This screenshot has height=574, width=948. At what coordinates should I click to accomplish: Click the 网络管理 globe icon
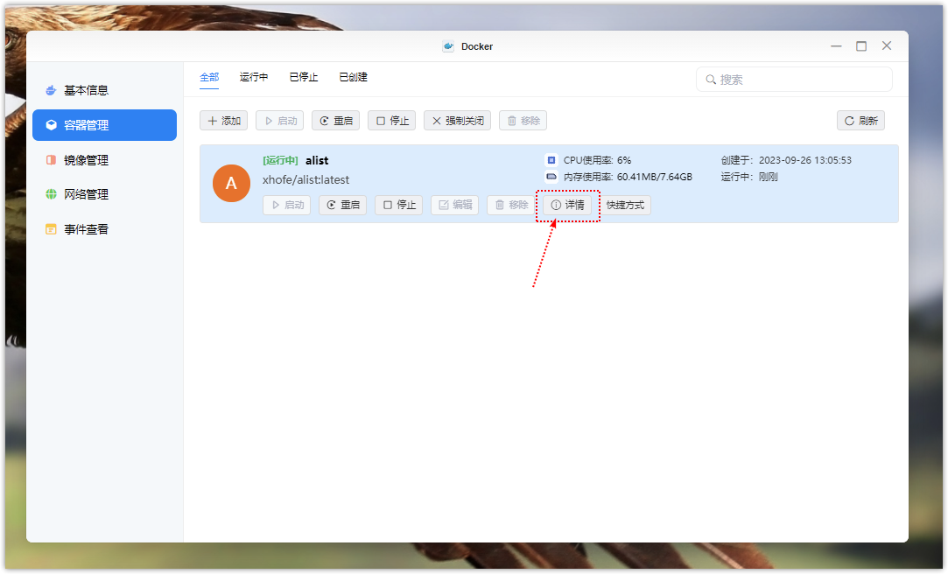51,194
